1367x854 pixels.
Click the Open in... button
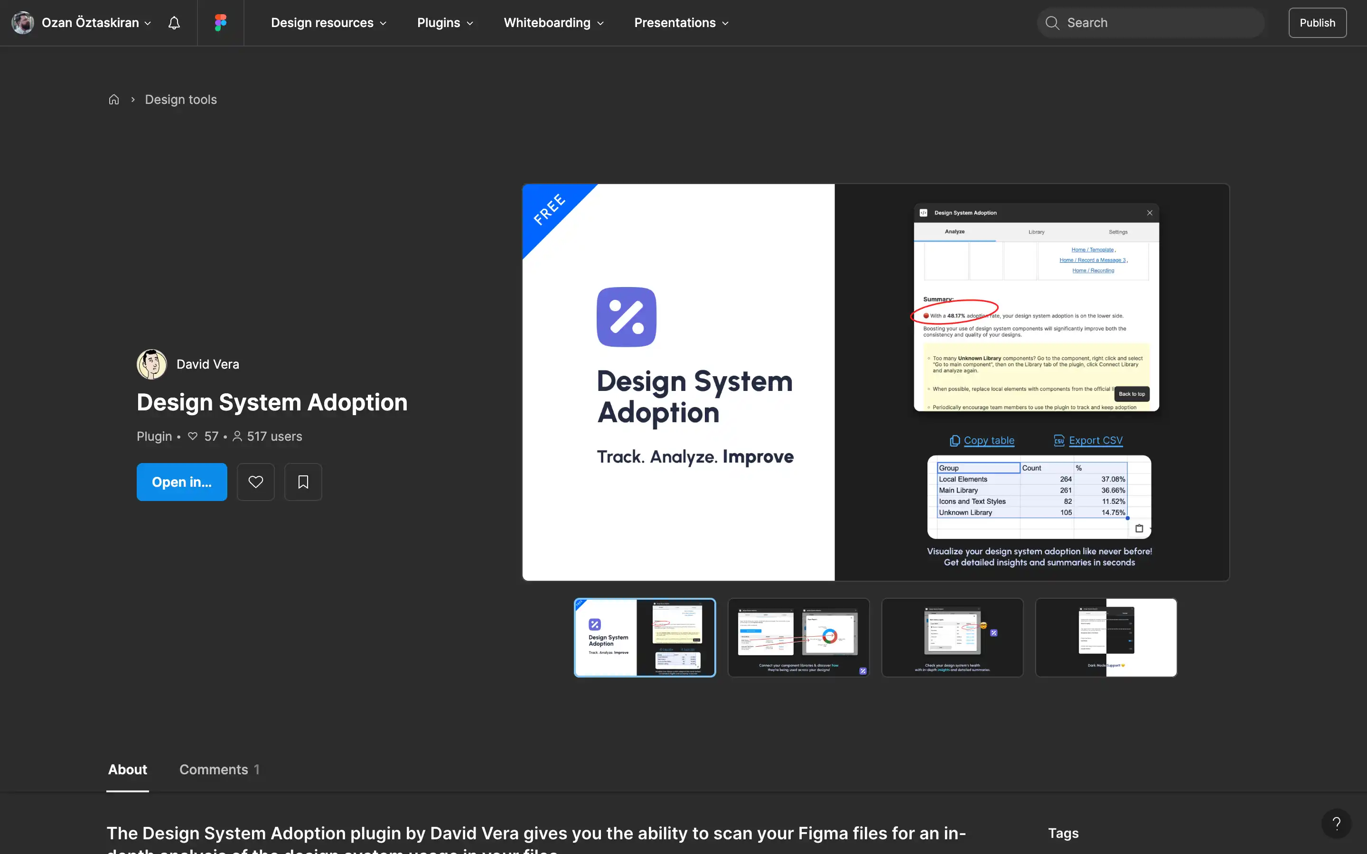pos(181,482)
